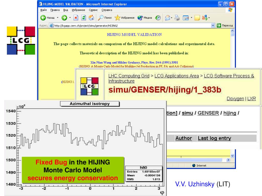Click the green Forward arrow icon

[x=64, y=18]
